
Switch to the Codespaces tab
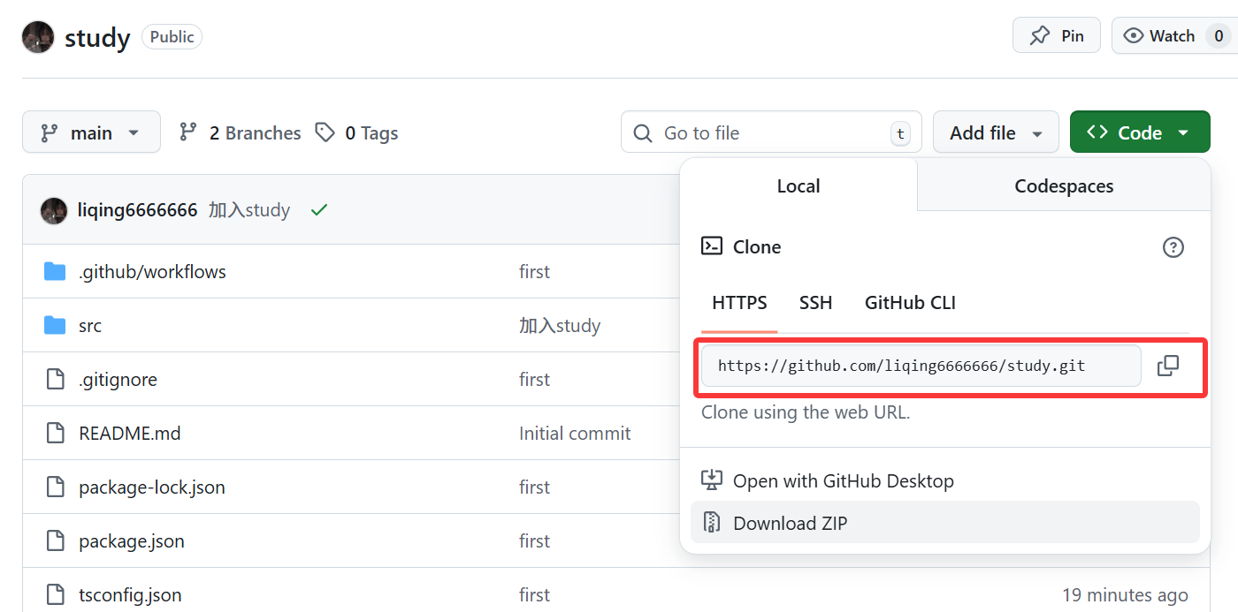click(1064, 186)
